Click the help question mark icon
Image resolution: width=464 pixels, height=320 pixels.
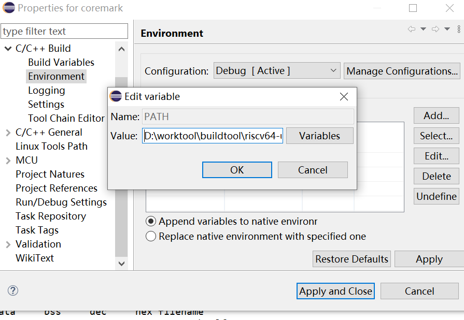pos(12,291)
